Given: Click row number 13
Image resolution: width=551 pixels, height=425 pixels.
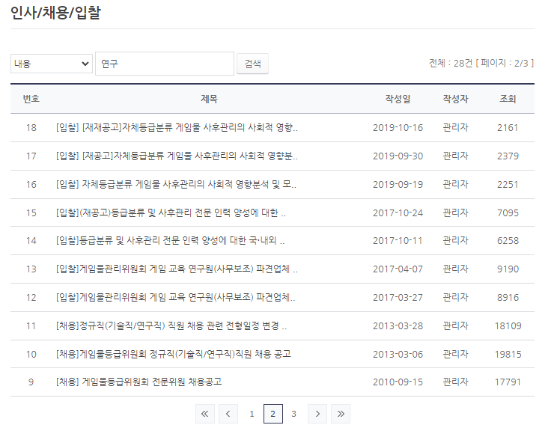Looking at the screenshot, I should pos(31,269).
